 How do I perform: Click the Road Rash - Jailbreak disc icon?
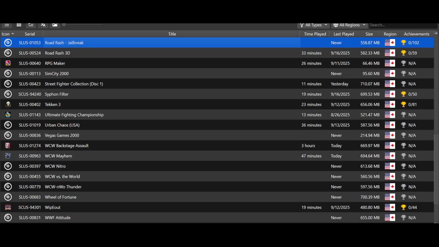point(8,43)
